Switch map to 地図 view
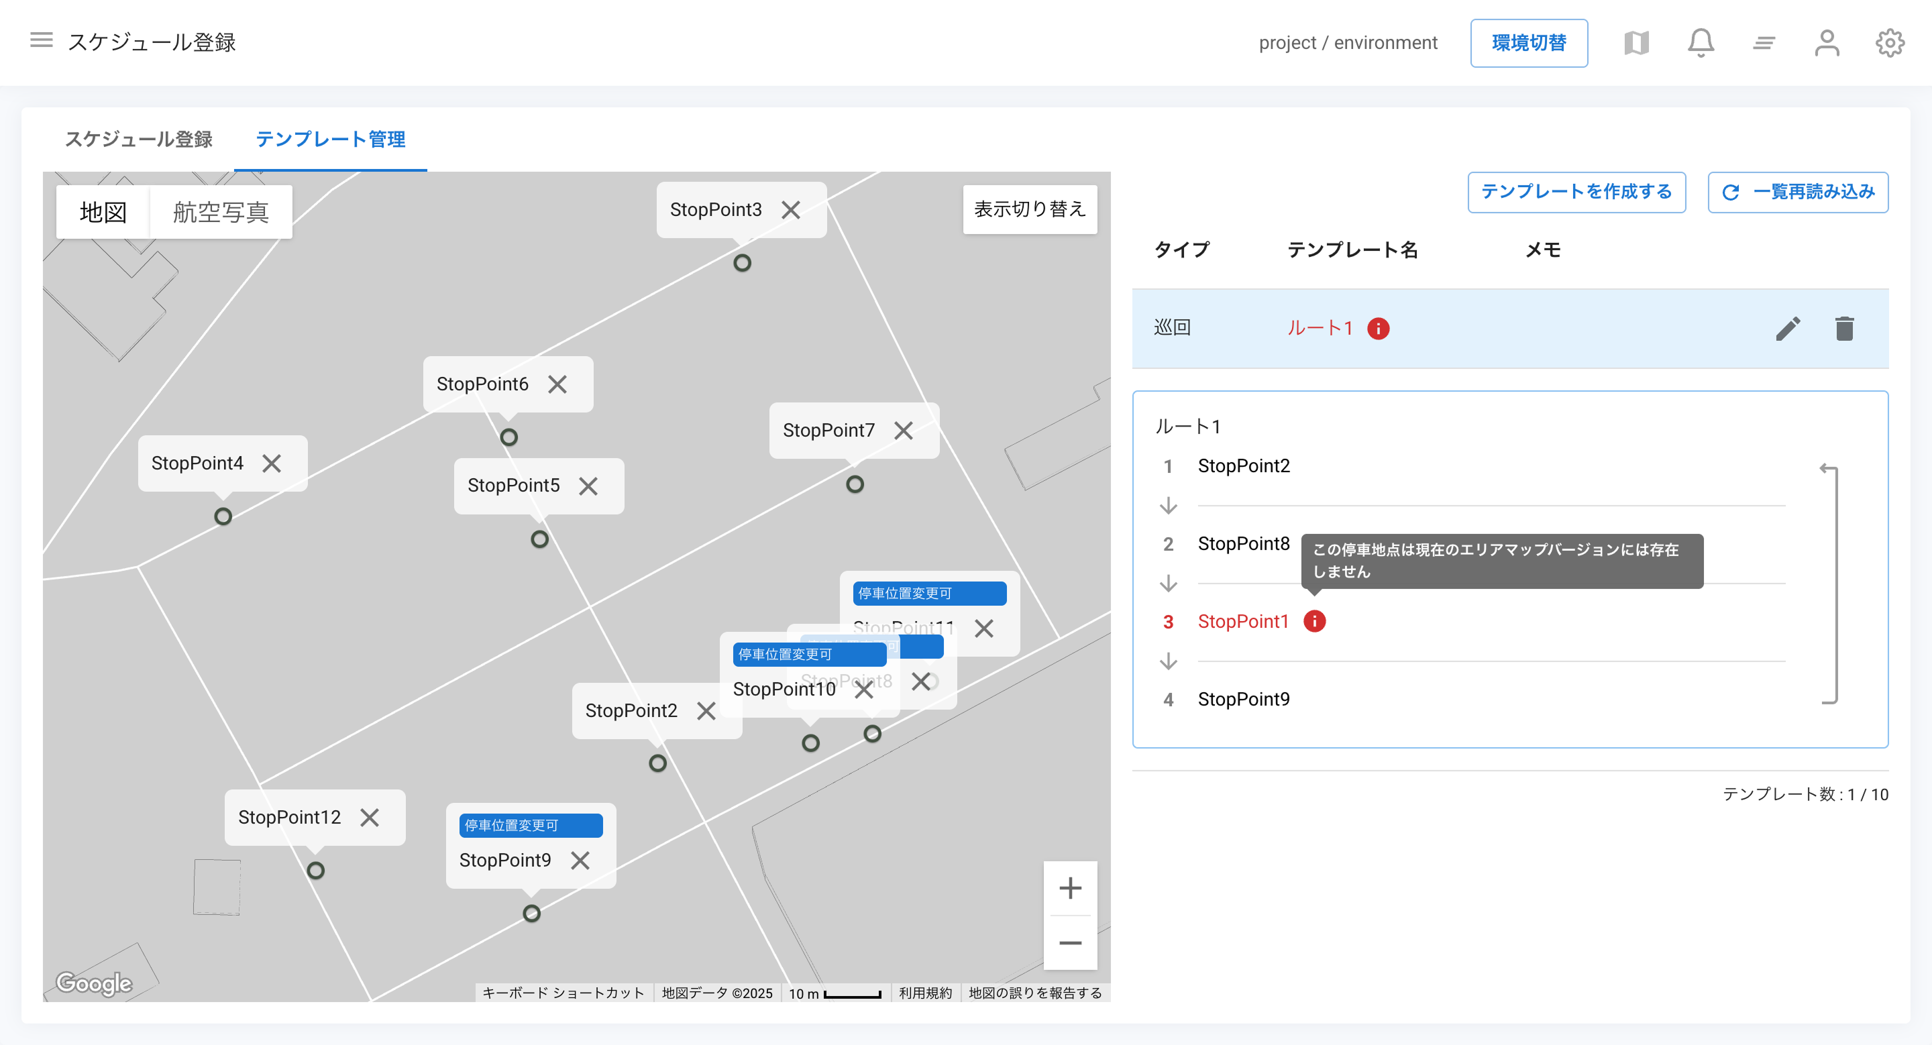This screenshot has width=1932, height=1045. point(103,212)
